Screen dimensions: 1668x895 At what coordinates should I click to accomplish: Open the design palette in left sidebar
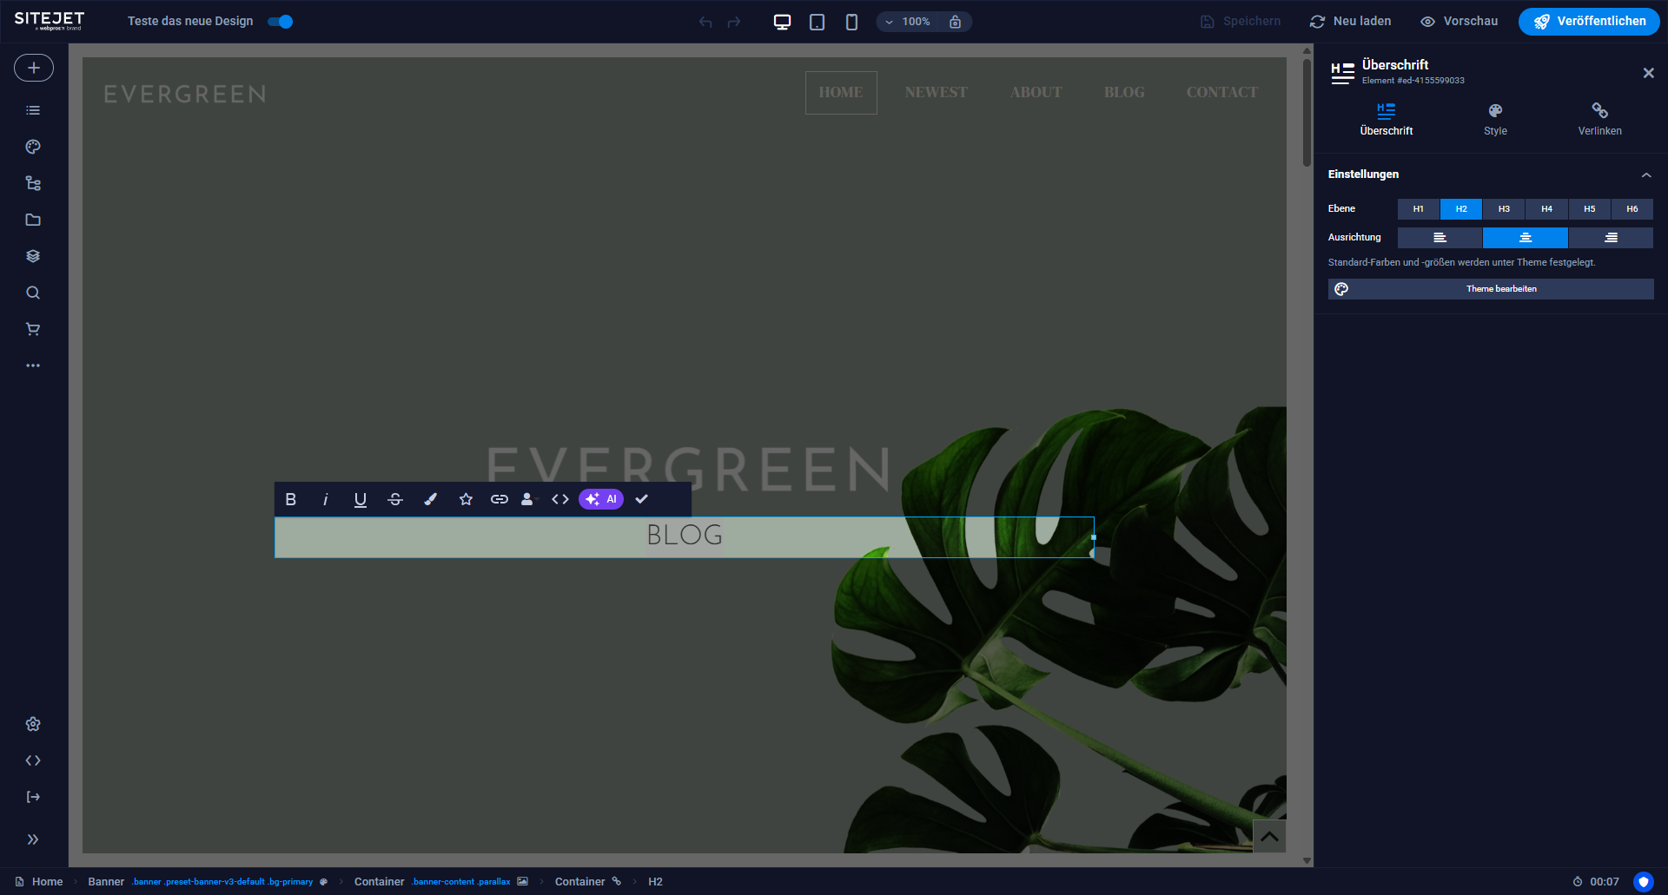(x=33, y=147)
